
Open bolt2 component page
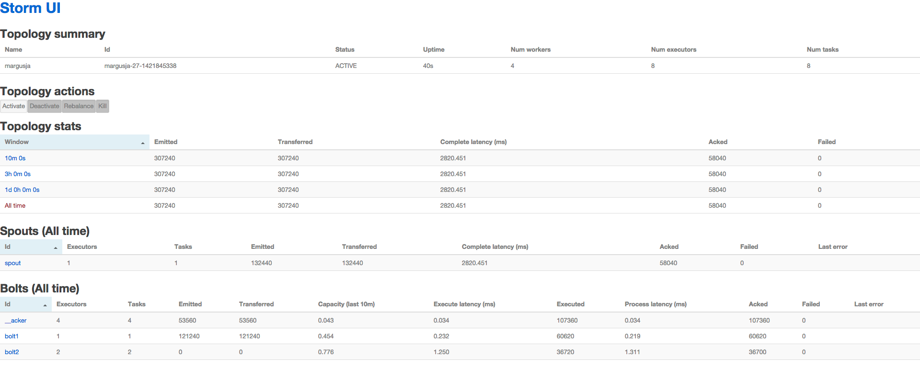tap(12, 352)
